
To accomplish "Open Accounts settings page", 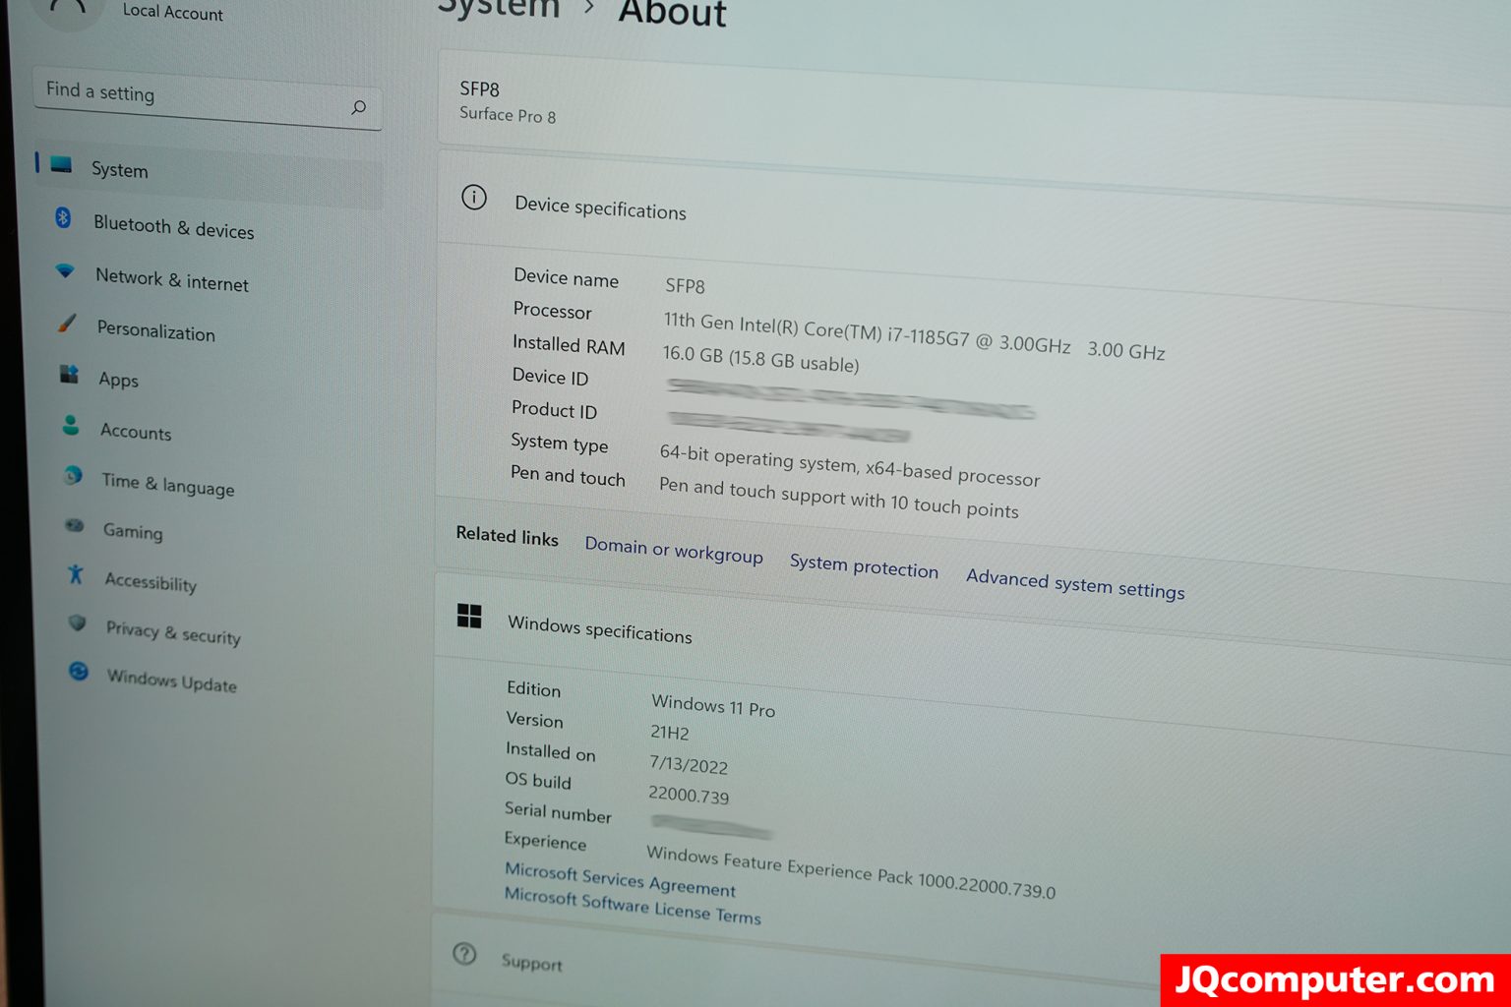I will (x=136, y=432).
